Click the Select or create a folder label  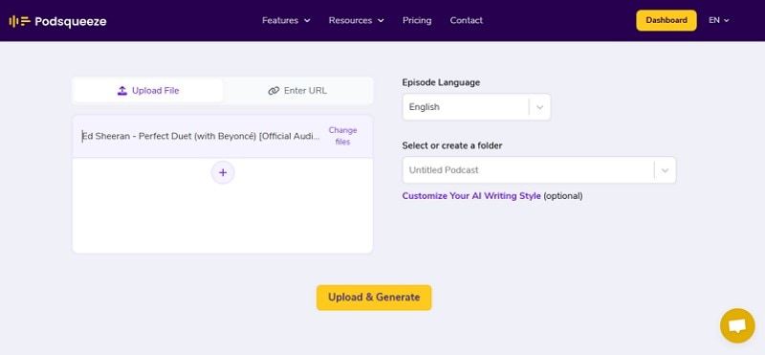[452, 145]
